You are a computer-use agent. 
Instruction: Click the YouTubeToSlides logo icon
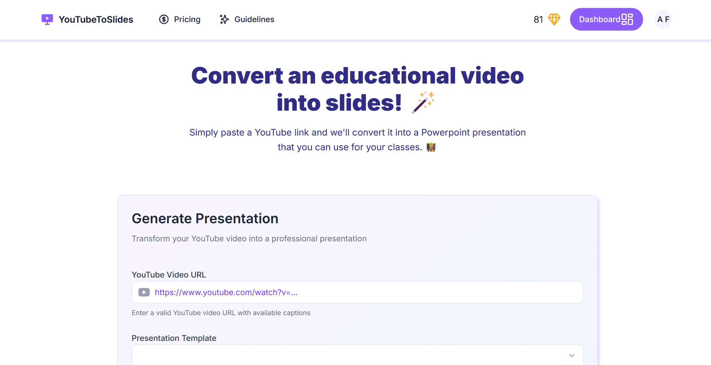[x=47, y=19]
